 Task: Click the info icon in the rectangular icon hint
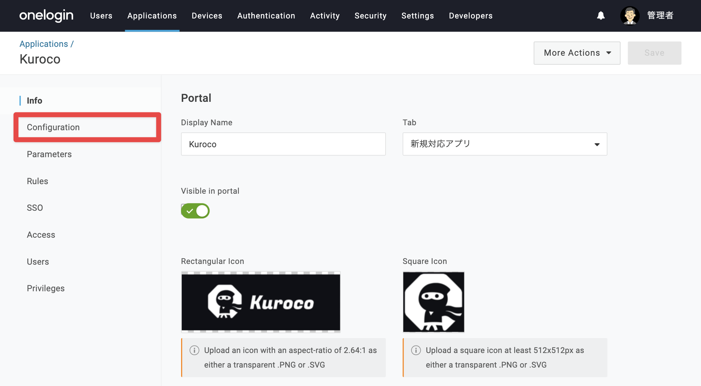194,350
